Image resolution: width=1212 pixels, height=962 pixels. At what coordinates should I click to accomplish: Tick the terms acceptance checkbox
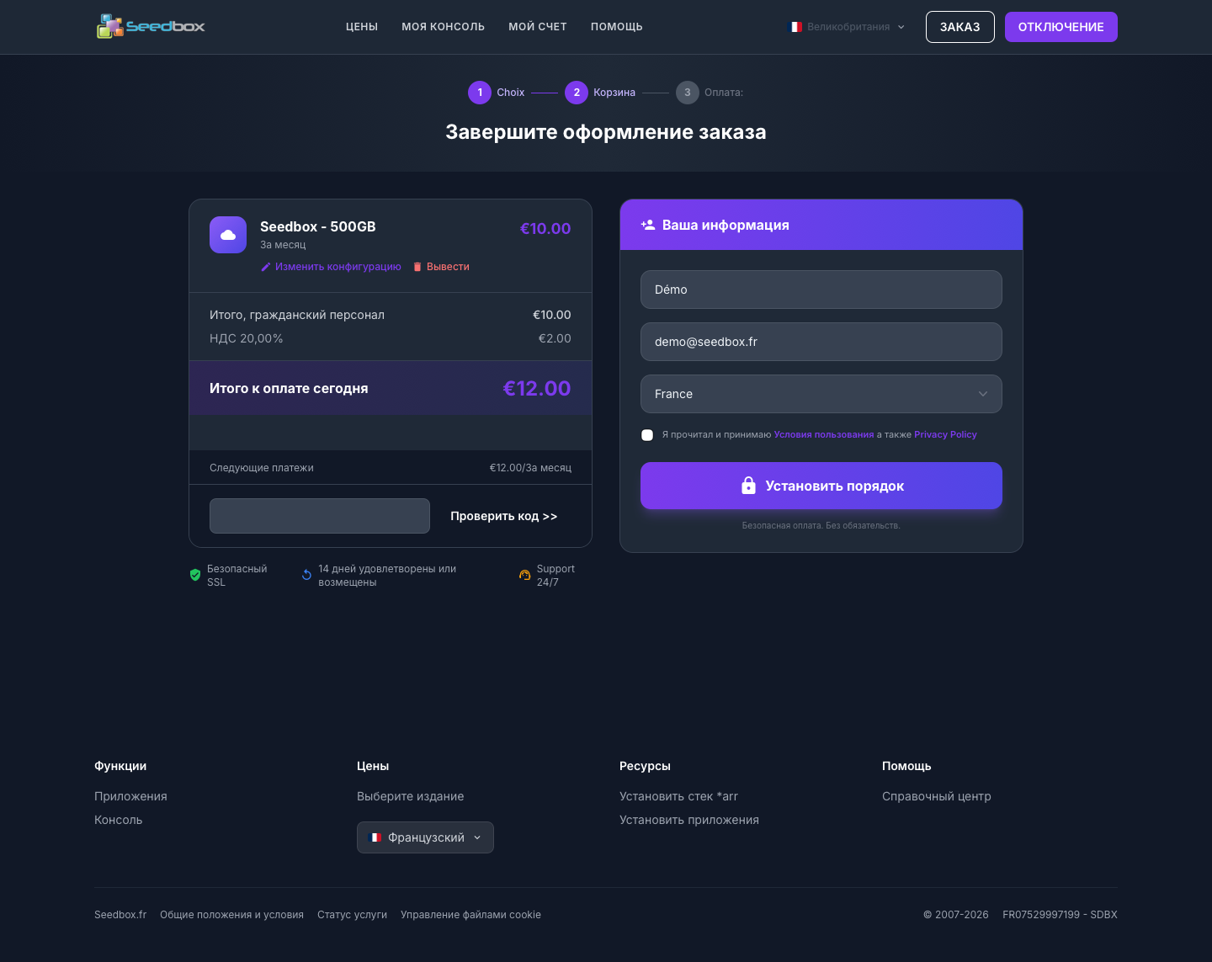647,435
